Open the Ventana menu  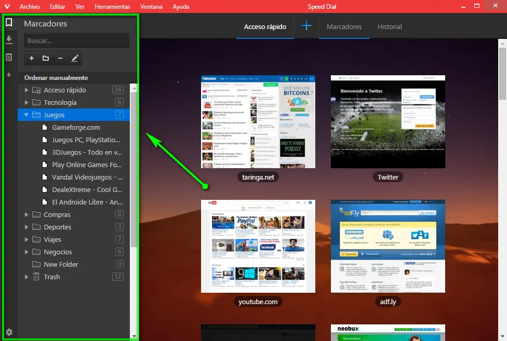(151, 6)
